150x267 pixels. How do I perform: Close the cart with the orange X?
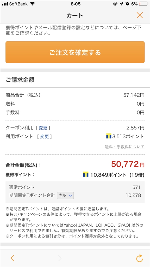(x=140, y=15)
